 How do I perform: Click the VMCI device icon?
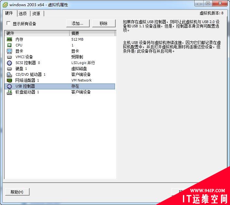9,57
